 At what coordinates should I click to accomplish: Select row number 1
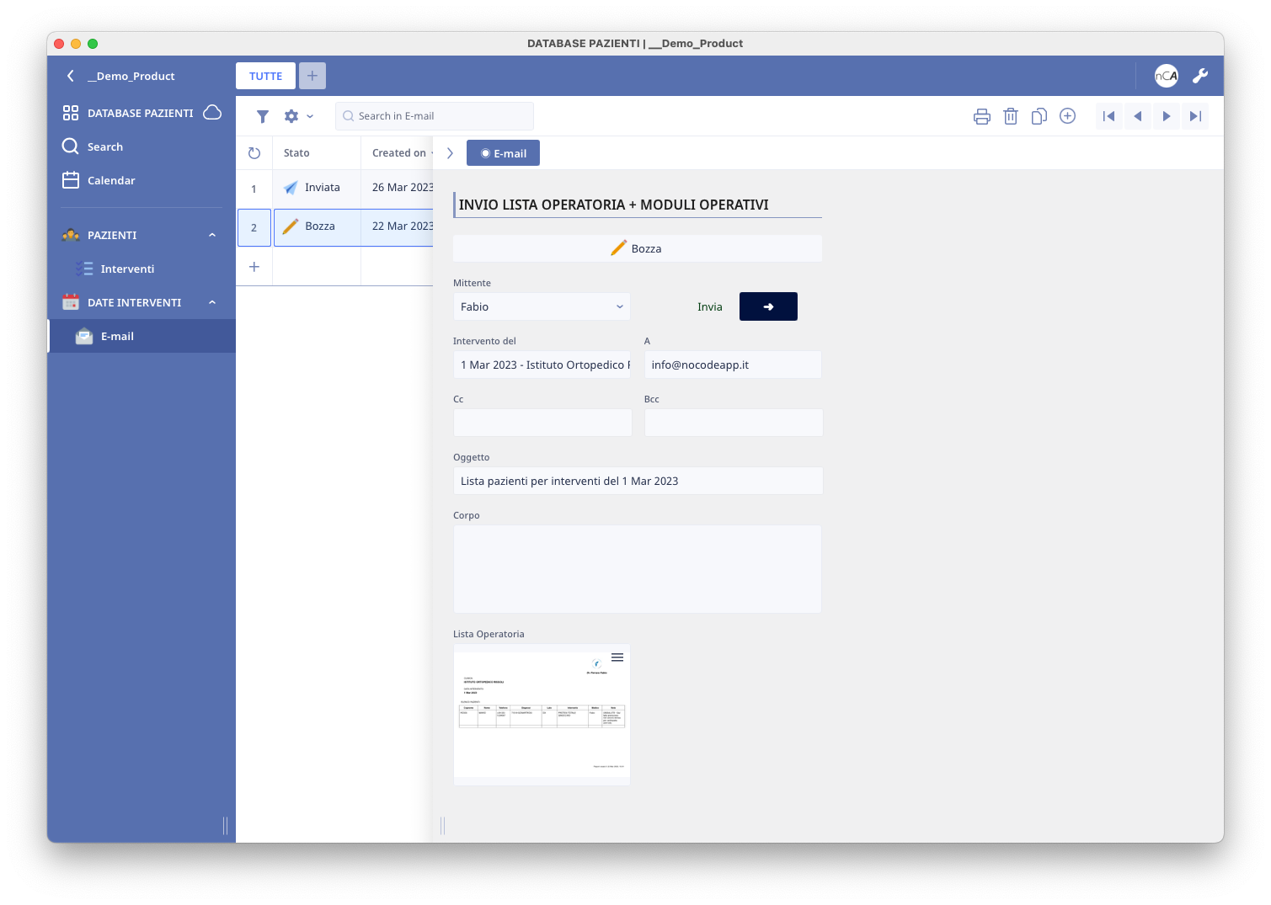pos(254,189)
